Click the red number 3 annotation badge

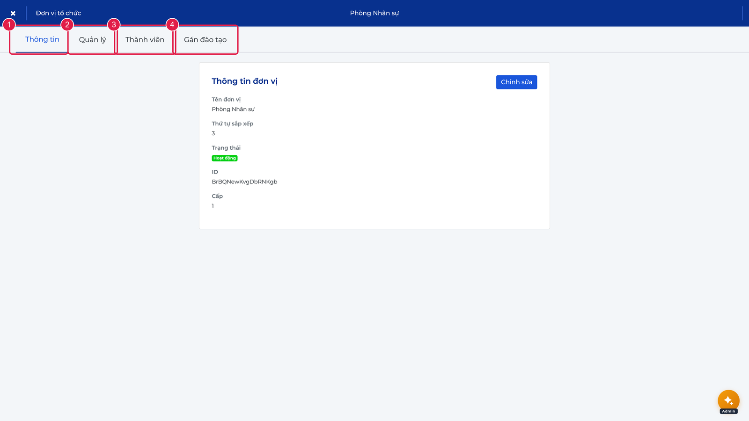pyautogui.click(x=114, y=25)
